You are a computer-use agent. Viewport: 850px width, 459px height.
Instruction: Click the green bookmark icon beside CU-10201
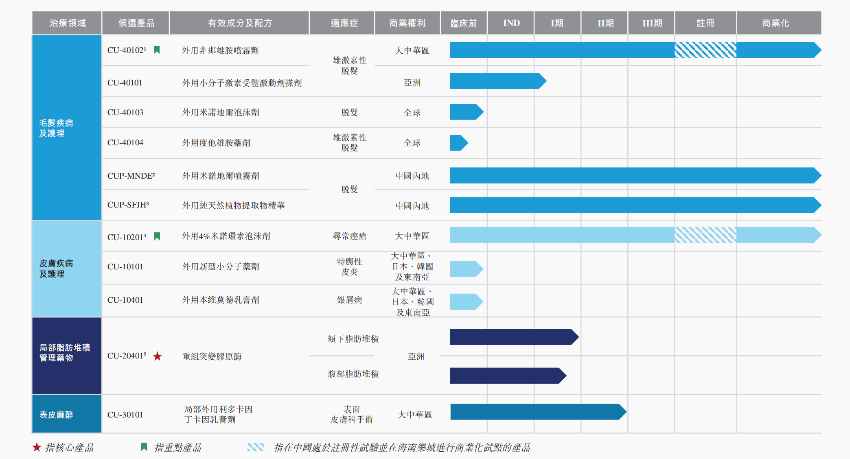[157, 236]
